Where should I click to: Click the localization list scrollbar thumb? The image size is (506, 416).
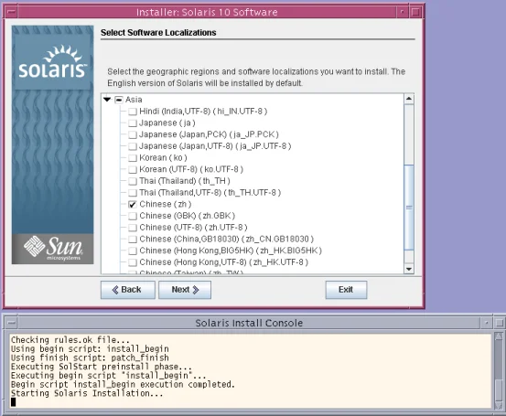(x=409, y=208)
